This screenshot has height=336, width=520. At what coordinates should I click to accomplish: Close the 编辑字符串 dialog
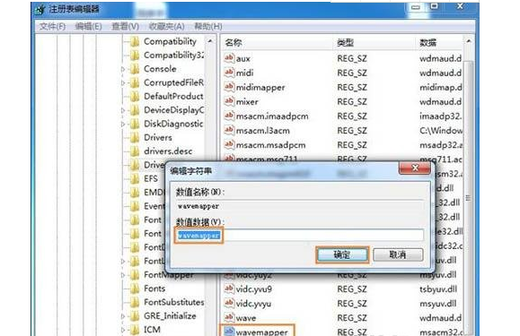pos(415,168)
